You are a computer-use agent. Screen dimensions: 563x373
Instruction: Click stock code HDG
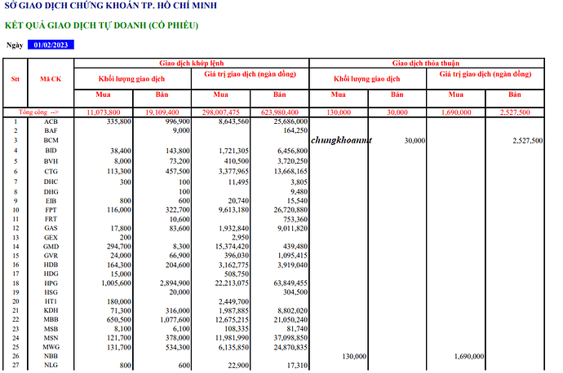51,274
